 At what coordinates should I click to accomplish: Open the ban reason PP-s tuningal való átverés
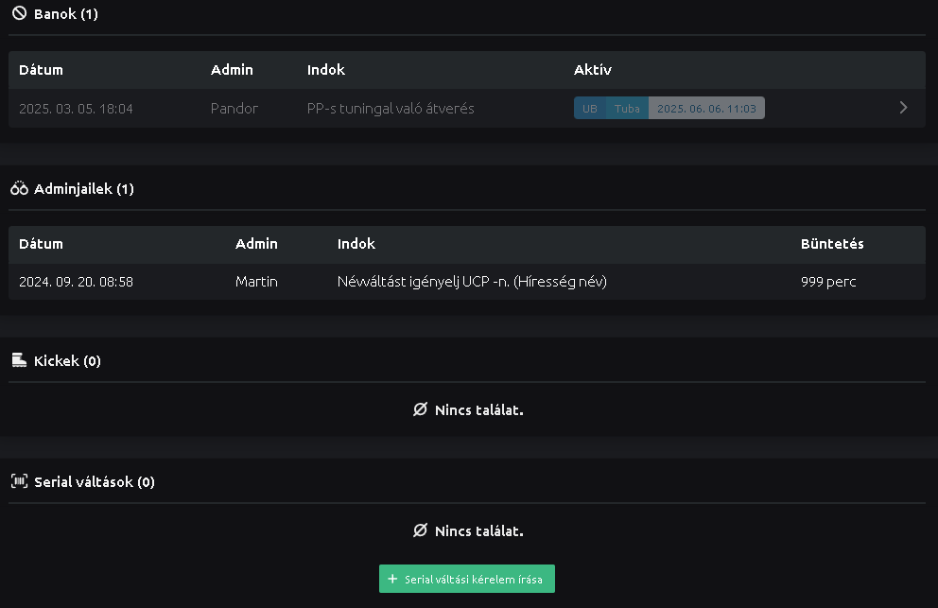391,109
